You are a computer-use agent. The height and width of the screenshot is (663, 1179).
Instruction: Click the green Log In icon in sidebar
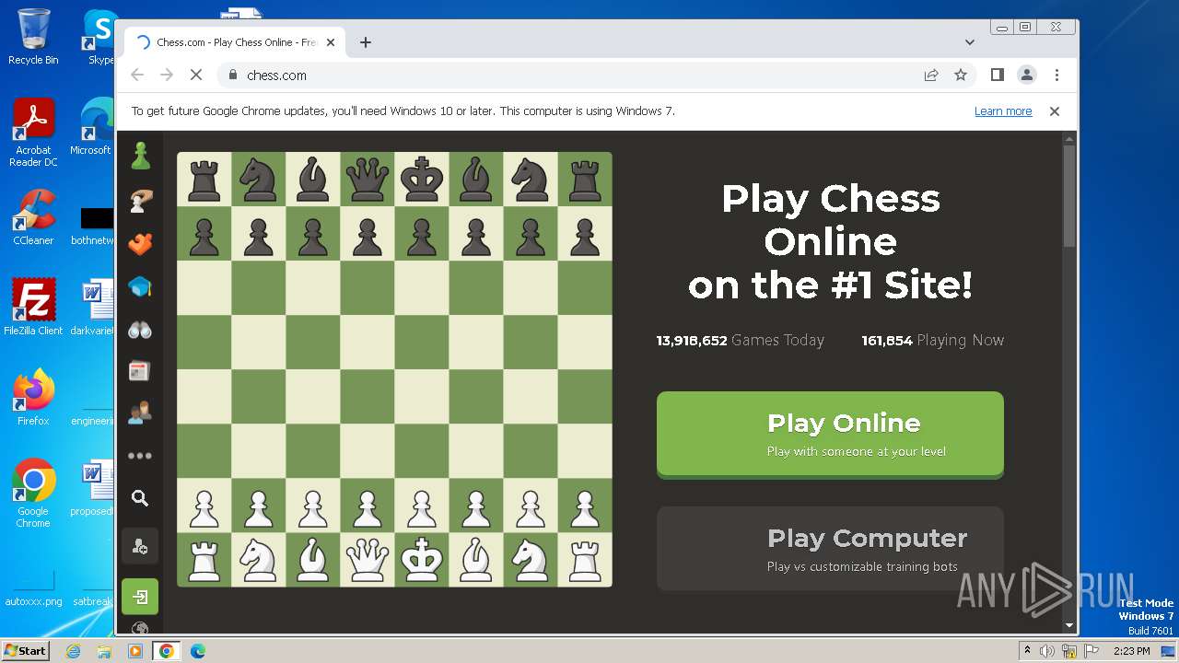(x=140, y=597)
